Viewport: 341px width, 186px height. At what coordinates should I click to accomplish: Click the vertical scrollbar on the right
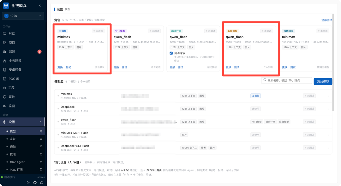(x=333, y=63)
